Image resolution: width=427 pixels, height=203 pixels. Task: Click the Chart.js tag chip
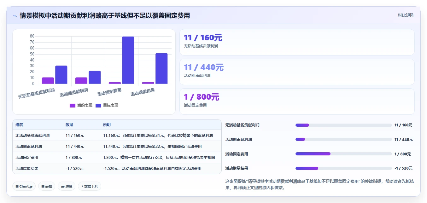[24, 186]
